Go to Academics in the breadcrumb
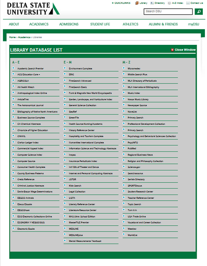The width and height of the screenshot is (207, 266). point(24,37)
